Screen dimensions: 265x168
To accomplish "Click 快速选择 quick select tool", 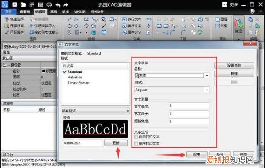I will [x=15, y=19].
